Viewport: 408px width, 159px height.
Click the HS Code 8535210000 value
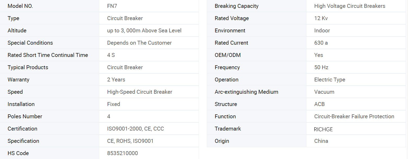click(122, 153)
